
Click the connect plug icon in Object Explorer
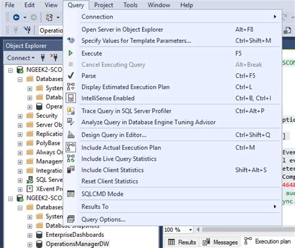(x=43, y=57)
